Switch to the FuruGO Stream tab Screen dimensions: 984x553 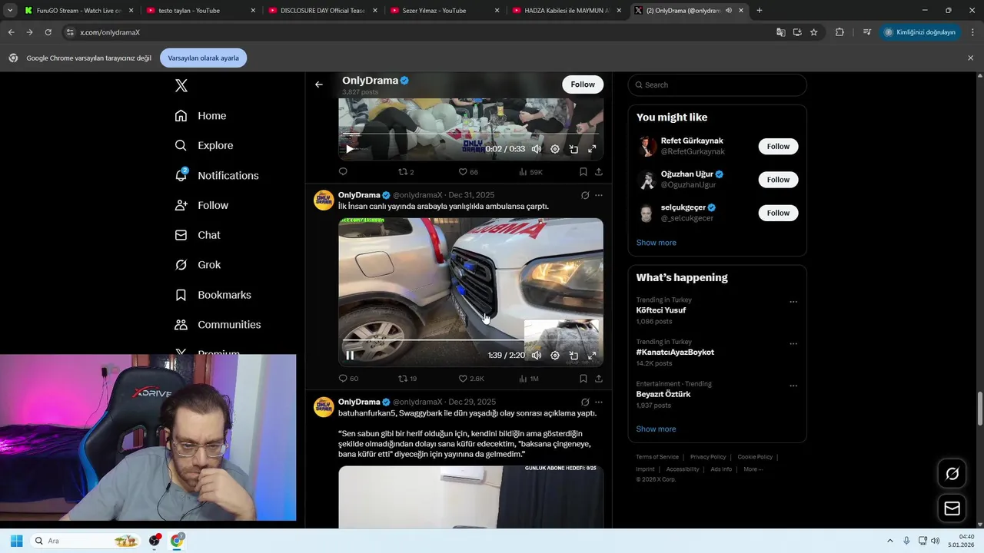coord(80,11)
